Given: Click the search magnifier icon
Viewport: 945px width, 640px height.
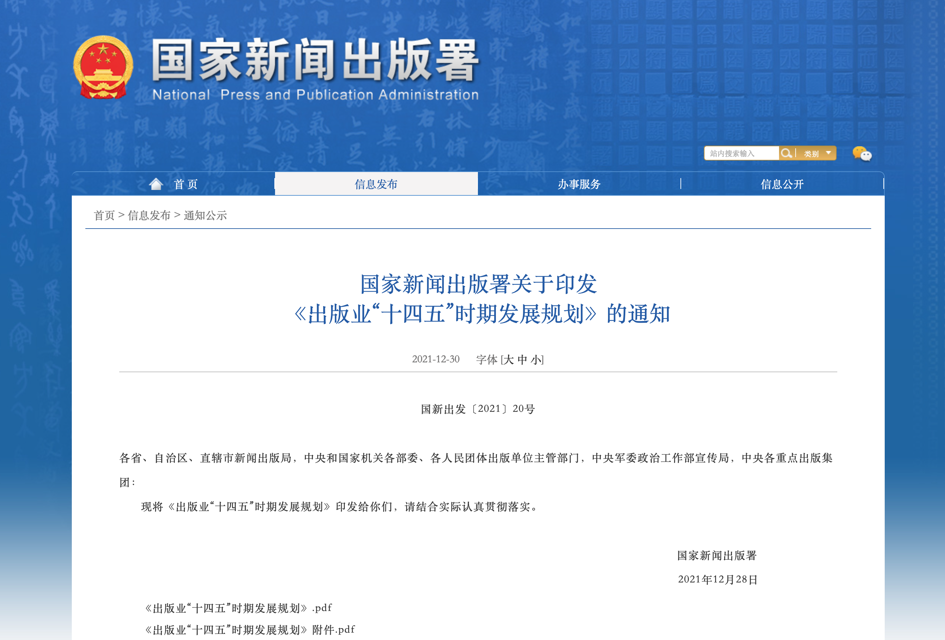Looking at the screenshot, I should 786,153.
